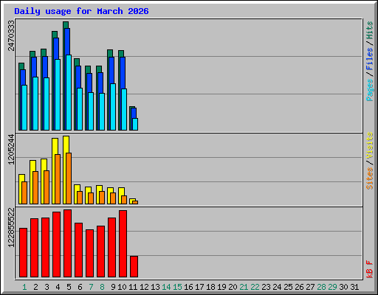
Task: Select day 28 on the x-axis
Action: pyautogui.click(x=321, y=287)
